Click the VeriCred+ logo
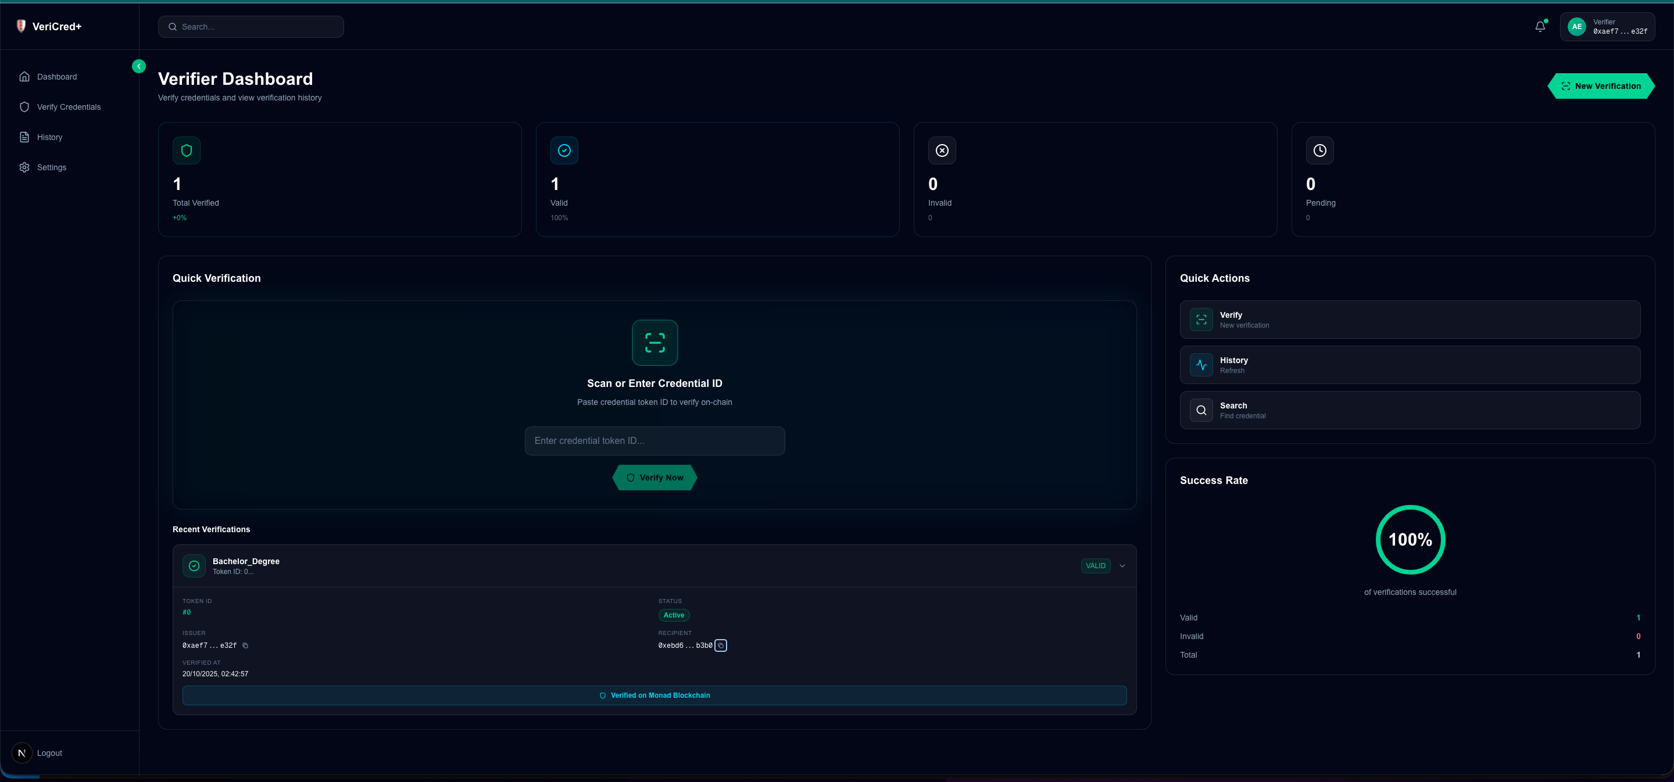Screen dimensions: 1674x782 point(49,27)
